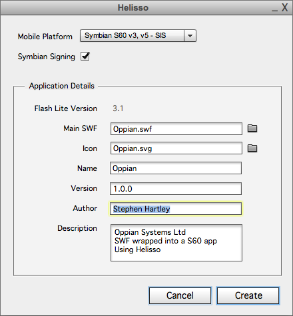Click the Author field with Stephen Hartley
The height and width of the screenshot is (316, 293).
(x=176, y=209)
